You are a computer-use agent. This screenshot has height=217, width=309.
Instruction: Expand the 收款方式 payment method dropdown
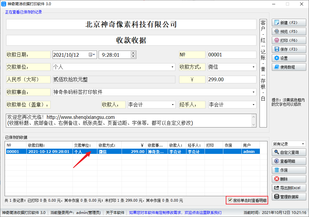pyautogui.click(x=253, y=67)
